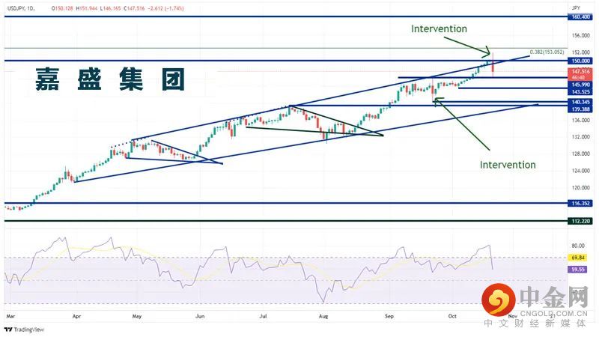Click the 124.000 price axis tick
Image resolution: width=599 pixels, height=337 pixels.
click(x=580, y=171)
